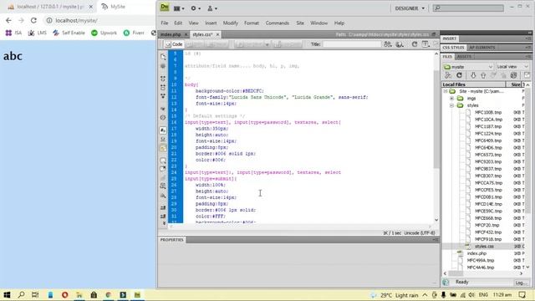Click the document Title input field

(x=352, y=44)
